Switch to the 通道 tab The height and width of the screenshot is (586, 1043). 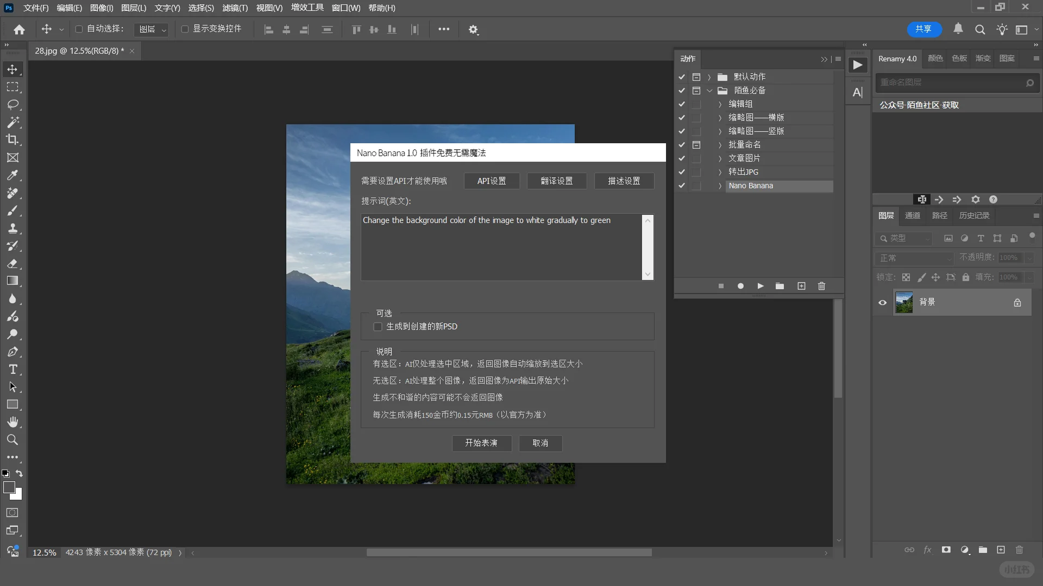point(913,215)
